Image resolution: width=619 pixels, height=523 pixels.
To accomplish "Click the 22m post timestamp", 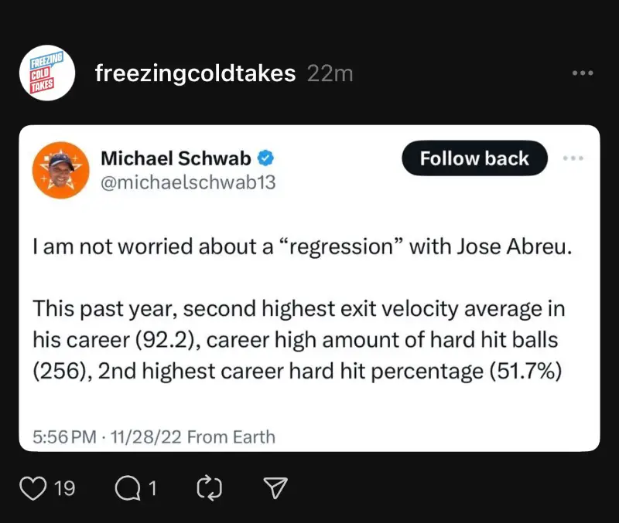I will 330,73.
